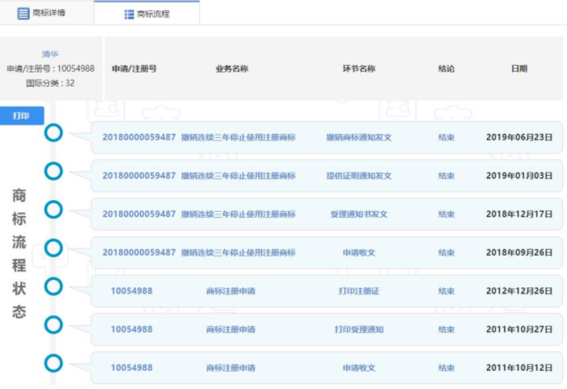Click timeline circle for 2019年01月03日 entry

(53, 172)
